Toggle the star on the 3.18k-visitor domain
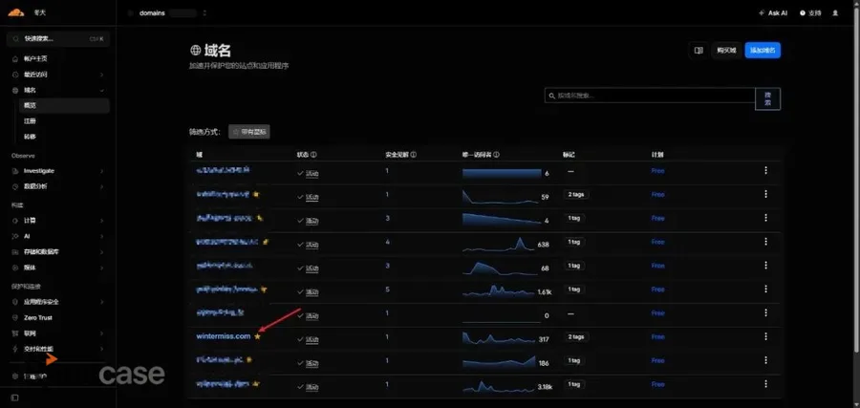Screen dimensions: 860x408 [x=256, y=384]
